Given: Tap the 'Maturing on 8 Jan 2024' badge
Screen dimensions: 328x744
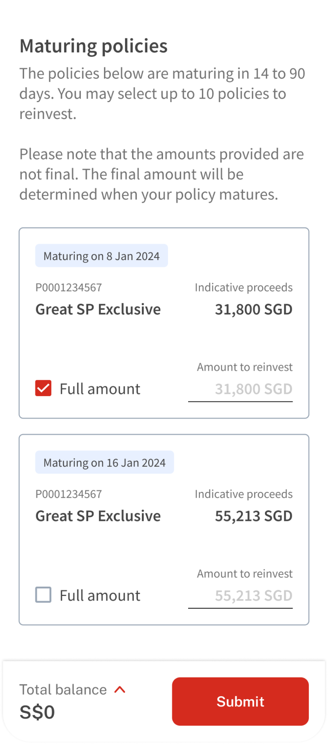Looking at the screenshot, I should [x=101, y=256].
